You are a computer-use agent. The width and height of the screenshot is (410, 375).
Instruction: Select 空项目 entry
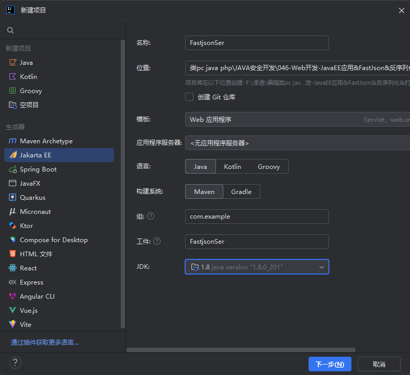point(59,105)
